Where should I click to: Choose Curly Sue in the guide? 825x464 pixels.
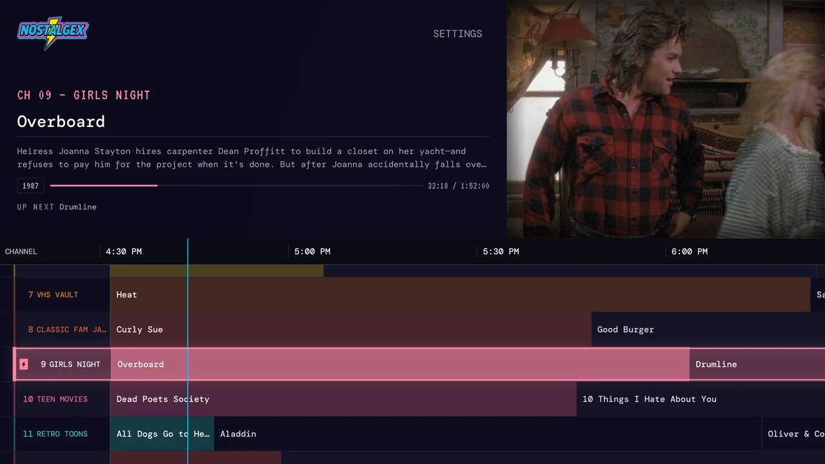pos(351,329)
